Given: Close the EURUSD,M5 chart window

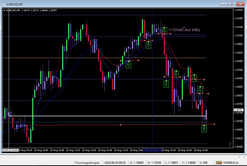Looking at the screenshot, I should (240, 4).
